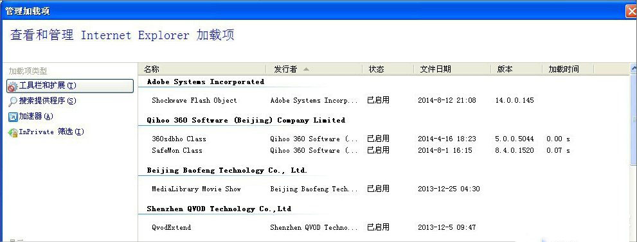Image resolution: width=637 pixels, height=242 pixels.
Task: Click load time 0.00 s
Action: pyautogui.click(x=558, y=139)
